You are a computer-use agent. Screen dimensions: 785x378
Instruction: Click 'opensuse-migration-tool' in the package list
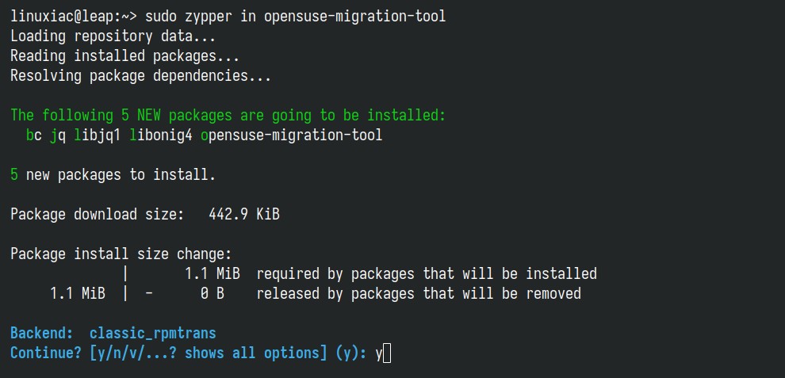pyautogui.click(x=291, y=136)
